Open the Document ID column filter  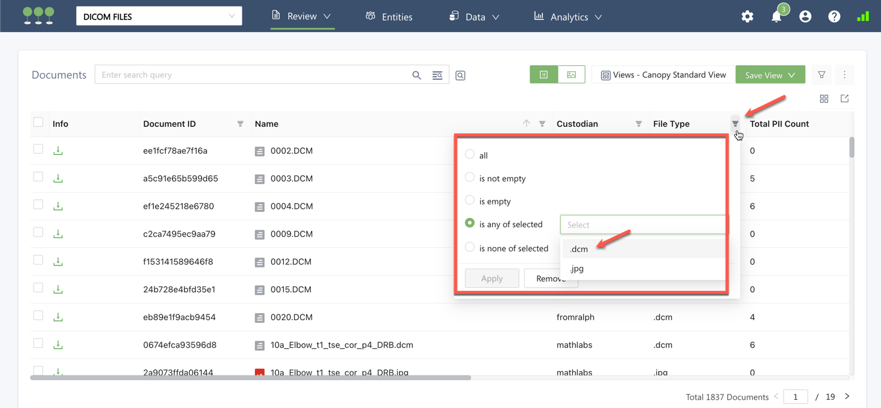(240, 124)
